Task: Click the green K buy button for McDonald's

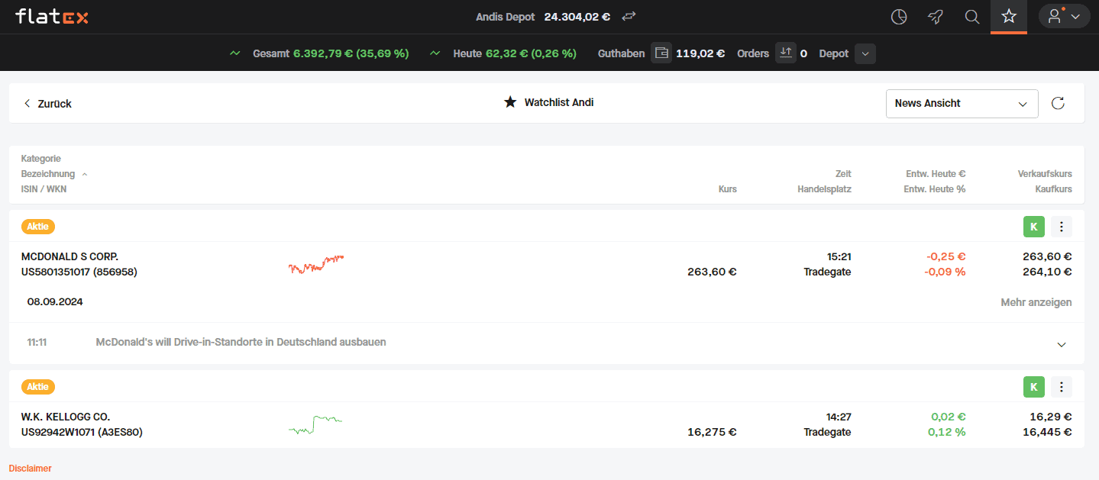Action: click(1033, 227)
